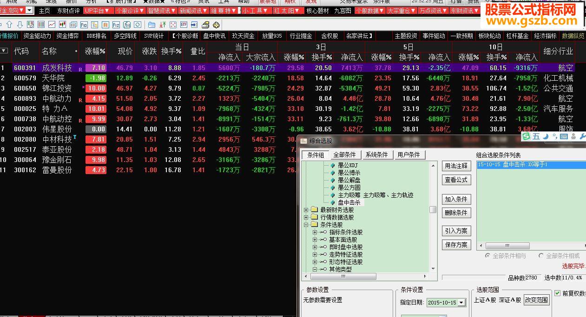Expand the 最新财务选股 tree node
586x317 pixels.
[306, 210]
